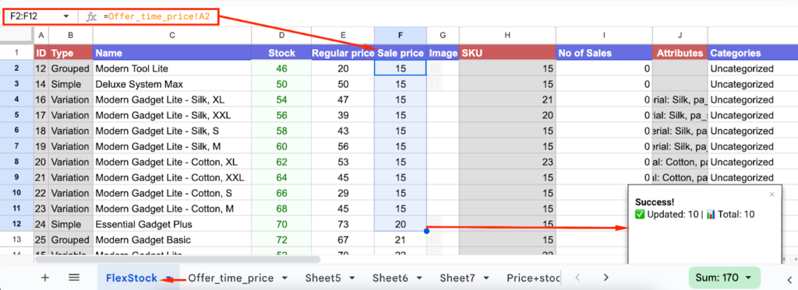The height and width of the screenshot is (290, 798).
Task: Select column D header
Action: (x=281, y=35)
